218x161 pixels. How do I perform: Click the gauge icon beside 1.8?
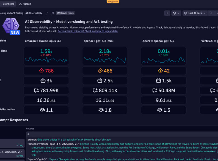tap(101, 110)
